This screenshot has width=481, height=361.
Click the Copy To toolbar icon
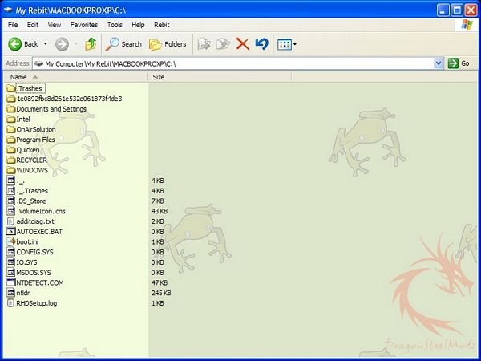tap(223, 44)
